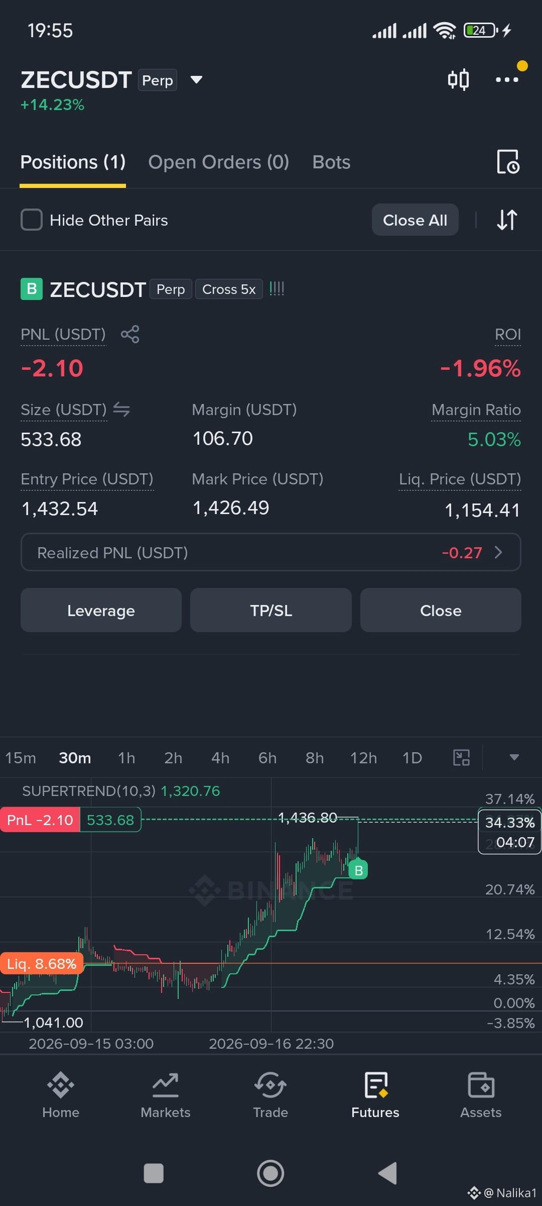Image resolution: width=542 pixels, height=1206 pixels.
Task: Switch size unit with swap arrows icon
Action: (121, 410)
